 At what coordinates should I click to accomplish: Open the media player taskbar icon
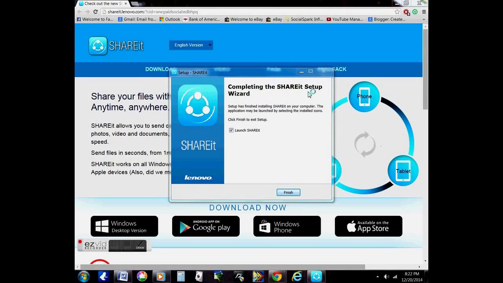click(161, 277)
